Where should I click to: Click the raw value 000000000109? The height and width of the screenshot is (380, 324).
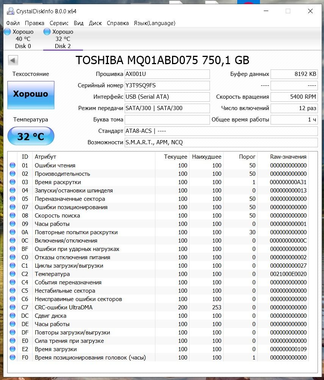point(288,349)
